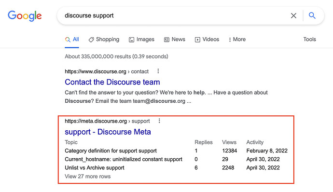Open 'Contact the Discourse team' link
This screenshot has height=192, width=333.
112,82
